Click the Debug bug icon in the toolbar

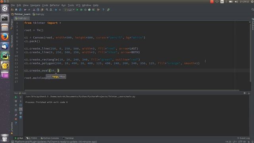point(81,10)
